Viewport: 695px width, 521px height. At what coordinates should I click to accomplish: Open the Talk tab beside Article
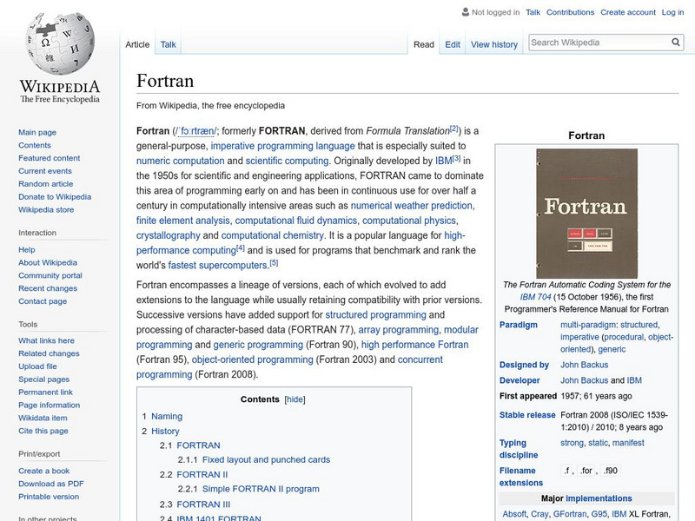point(168,44)
